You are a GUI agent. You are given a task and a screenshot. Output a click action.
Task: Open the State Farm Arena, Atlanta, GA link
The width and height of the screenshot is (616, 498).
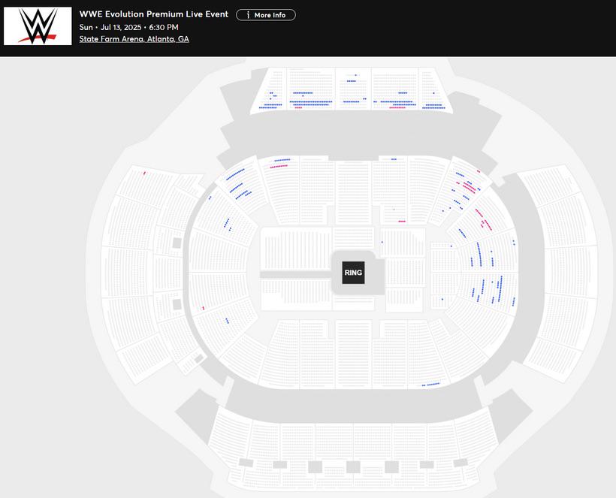pyautogui.click(x=134, y=39)
